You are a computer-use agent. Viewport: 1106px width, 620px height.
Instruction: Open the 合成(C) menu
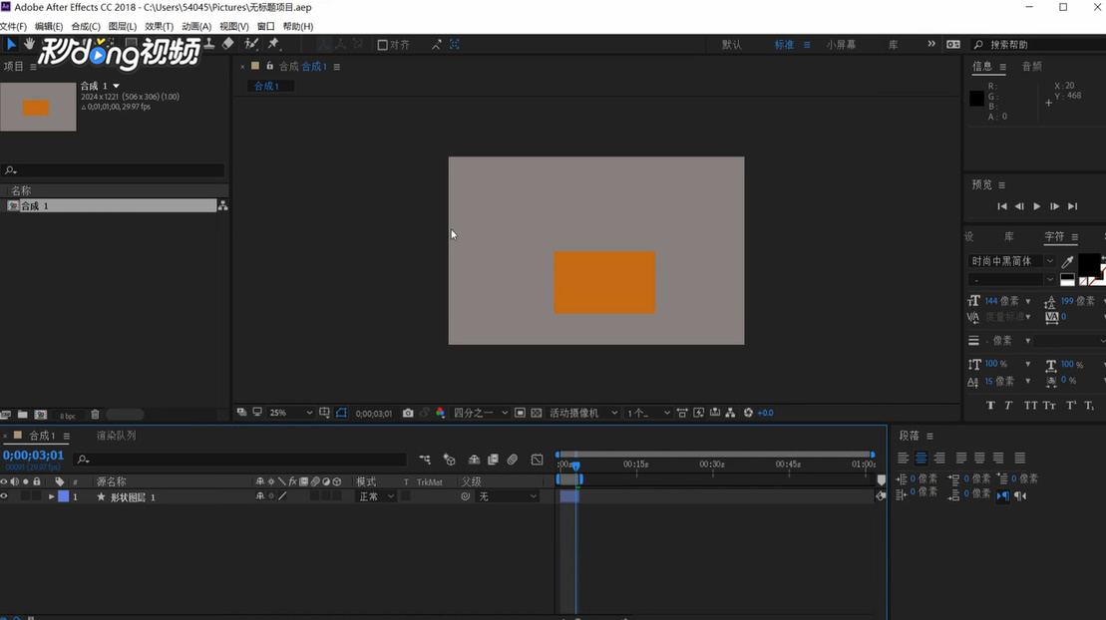click(86, 26)
